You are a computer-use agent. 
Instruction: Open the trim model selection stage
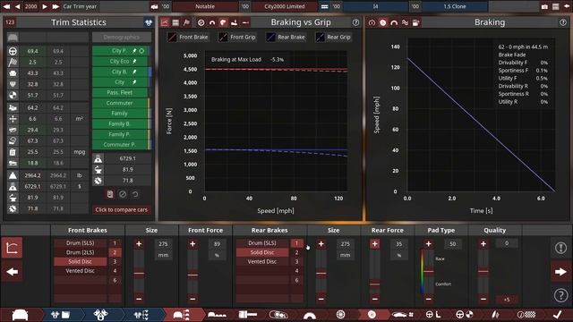click(x=182, y=315)
